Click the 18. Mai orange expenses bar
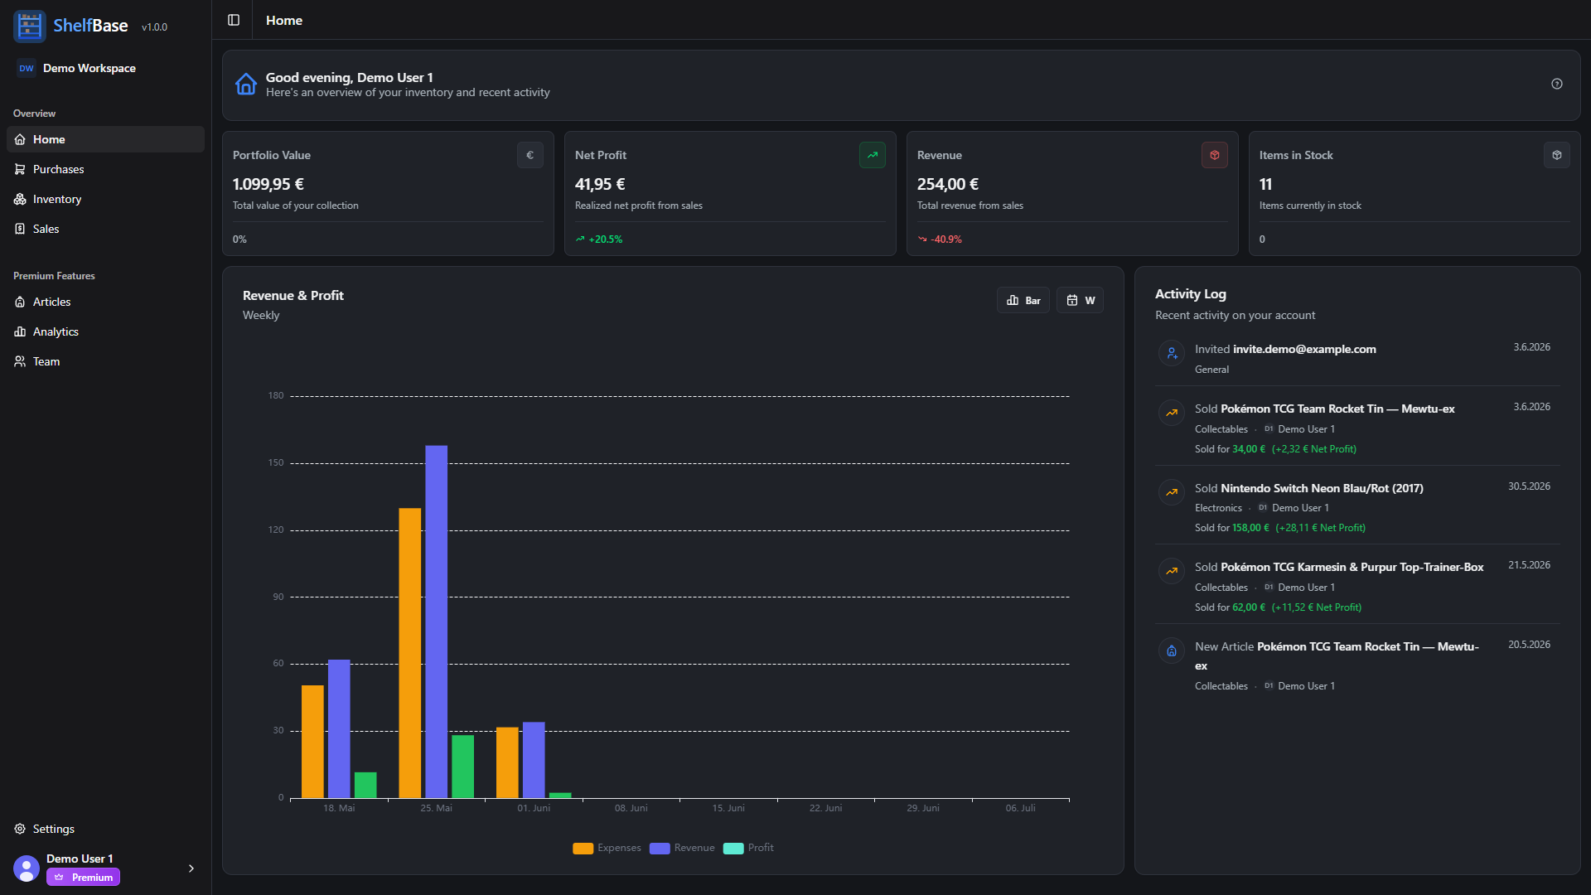The image size is (1591, 895). click(312, 742)
